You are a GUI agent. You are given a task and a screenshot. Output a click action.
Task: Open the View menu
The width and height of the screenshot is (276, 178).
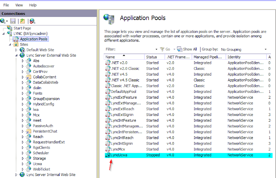pos(19,5)
